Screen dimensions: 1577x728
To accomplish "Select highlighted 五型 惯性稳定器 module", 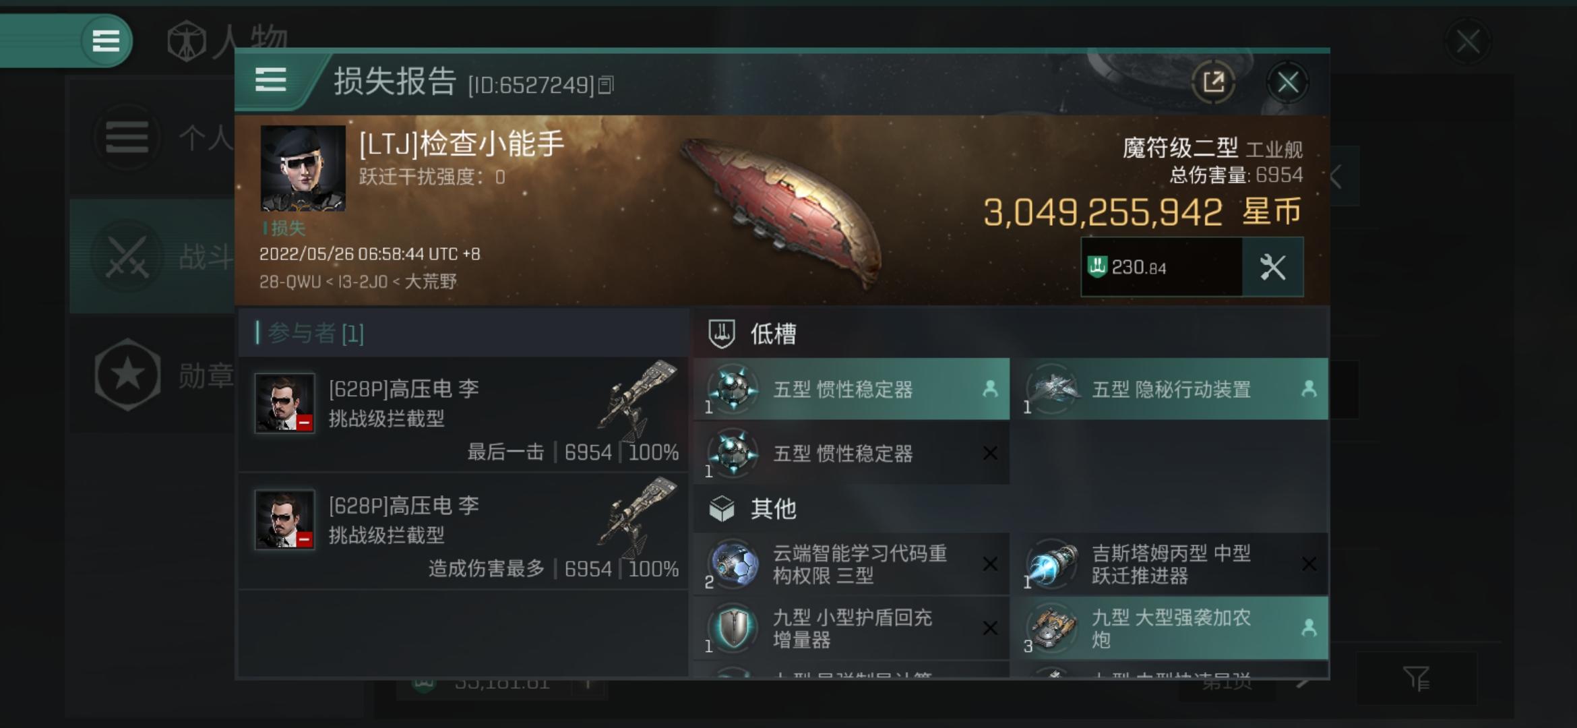I will pyautogui.click(x=852, y=389).
